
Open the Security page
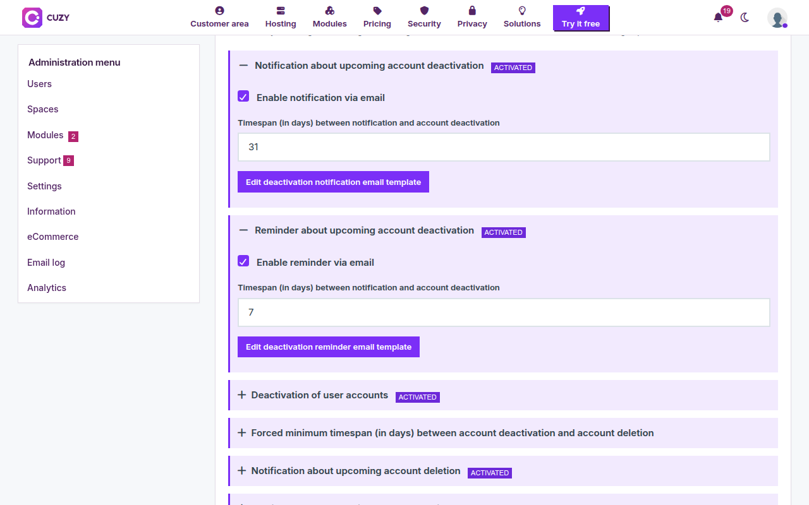(424, 18)
